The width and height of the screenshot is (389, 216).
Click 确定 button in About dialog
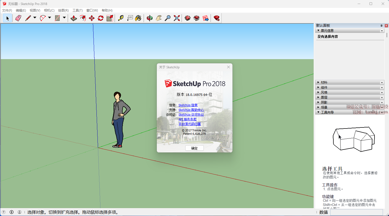click(x=194, y=148)
